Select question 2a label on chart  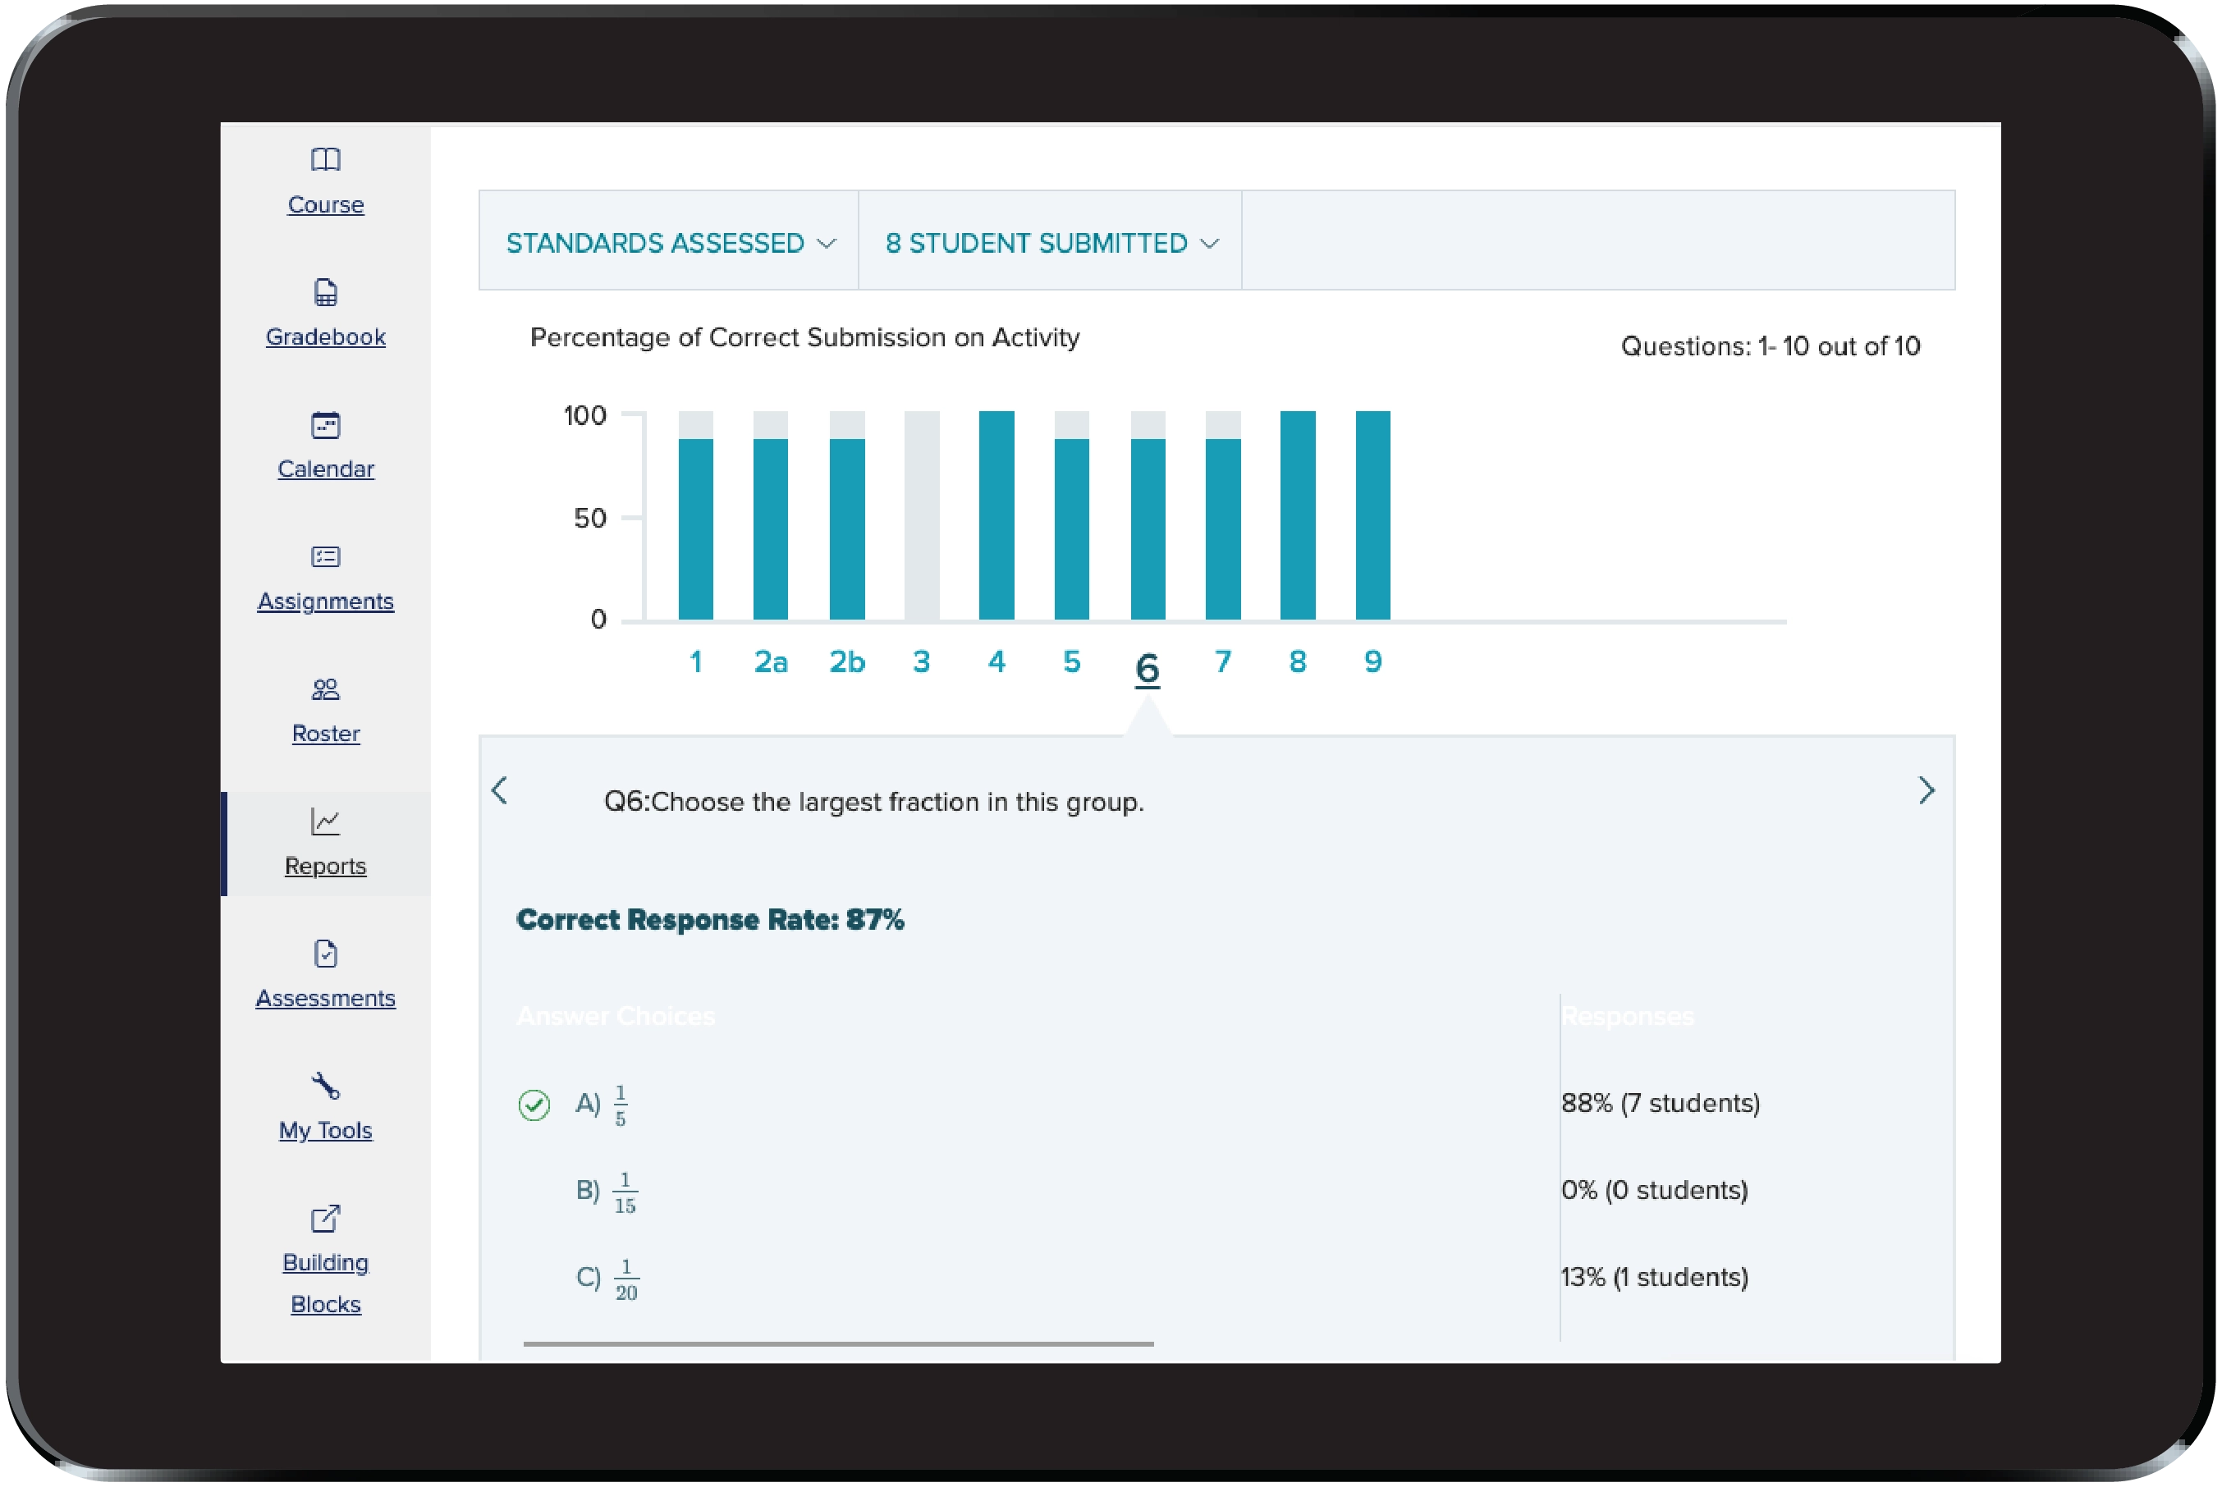tap(771, 662)
